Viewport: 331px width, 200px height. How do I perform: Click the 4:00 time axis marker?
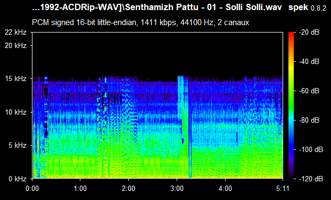225,188
